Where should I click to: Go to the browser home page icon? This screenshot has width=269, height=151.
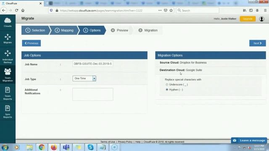(23, 10)
